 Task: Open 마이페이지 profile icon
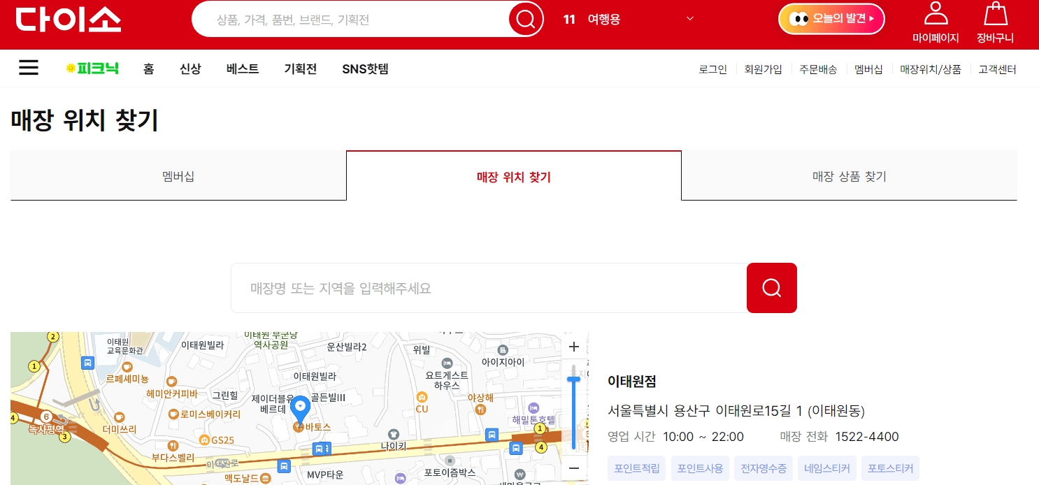point(936,14)
